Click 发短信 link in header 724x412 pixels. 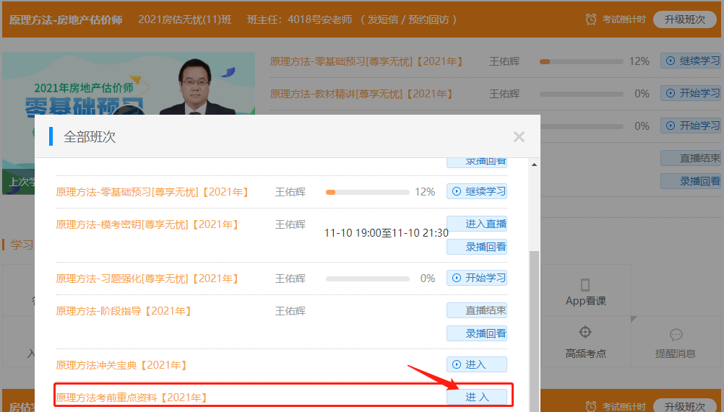[x=384, y=19]
